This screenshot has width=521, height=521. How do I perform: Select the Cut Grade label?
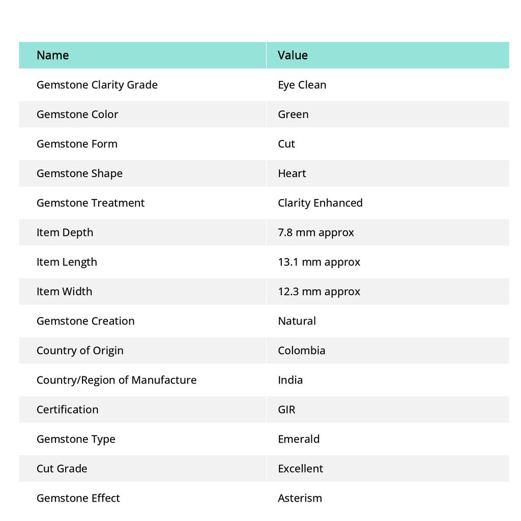pyautogui.click(x=62, y=468)
